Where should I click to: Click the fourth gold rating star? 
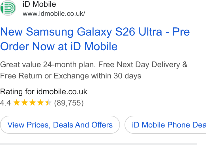pos(40,102)
